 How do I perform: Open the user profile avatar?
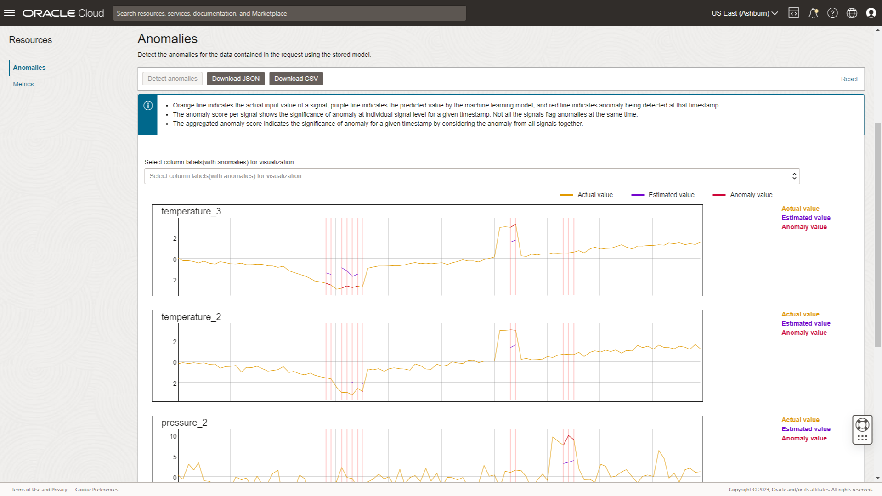pyautogui.click(x=871, y=13)
